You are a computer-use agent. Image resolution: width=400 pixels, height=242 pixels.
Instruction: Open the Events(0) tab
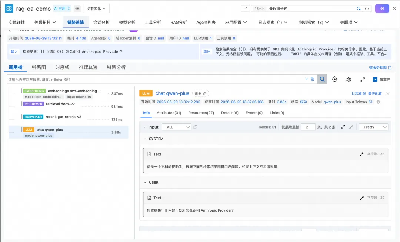(254, 113)
